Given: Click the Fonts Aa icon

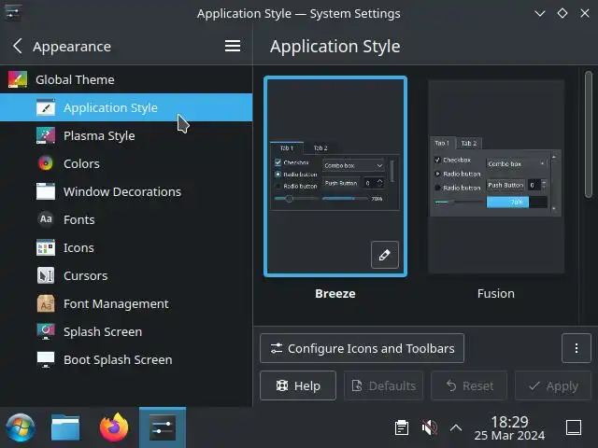Looking at the screenshot, I should 46,219.
